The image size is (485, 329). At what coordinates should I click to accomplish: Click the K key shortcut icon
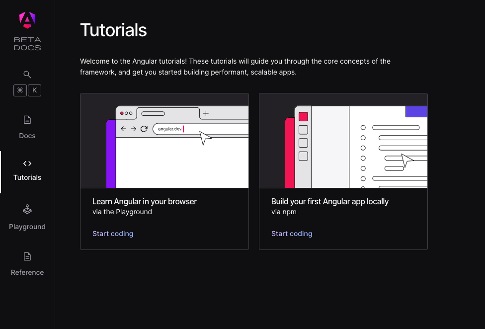(34, 90)
